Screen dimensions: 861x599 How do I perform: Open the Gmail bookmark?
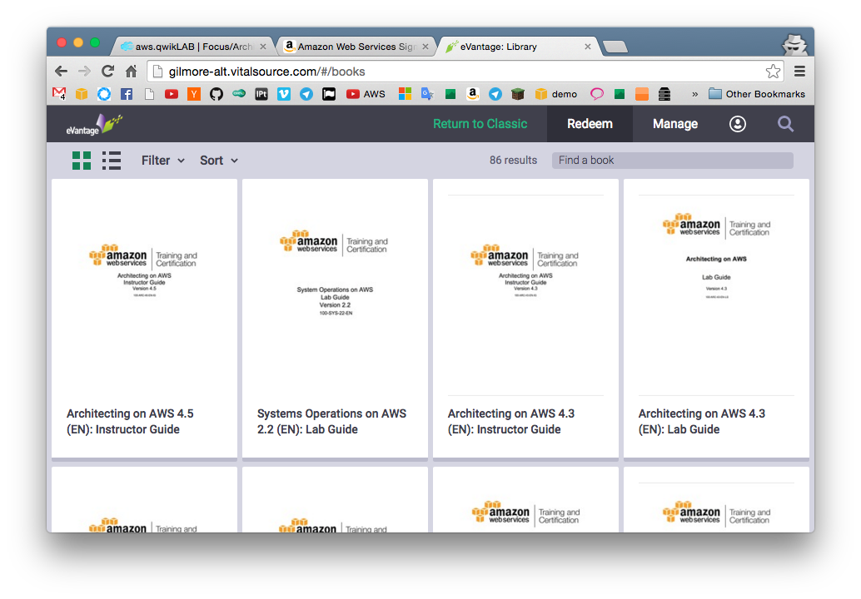59,94
